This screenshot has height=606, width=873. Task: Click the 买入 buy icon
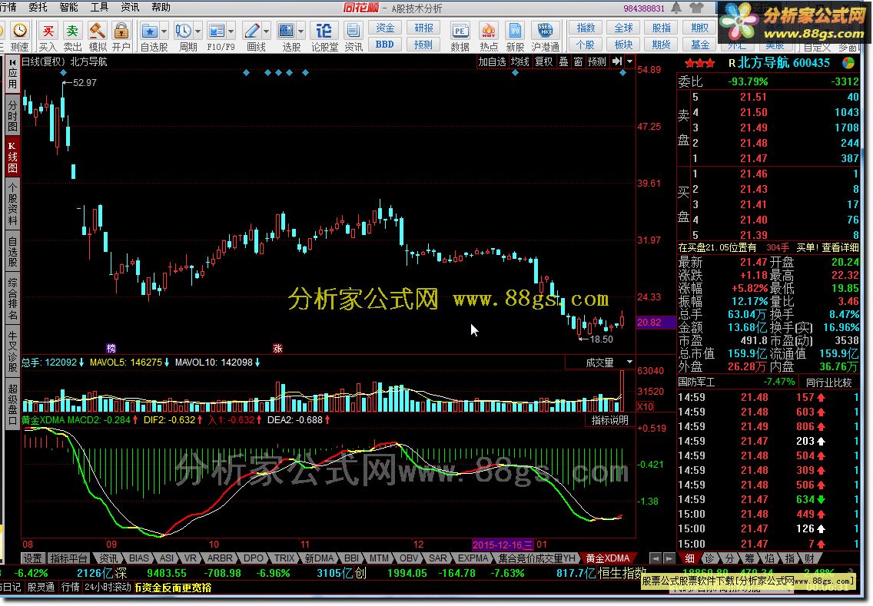click(48, 31)
